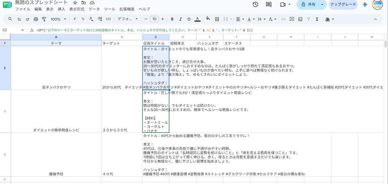The image size is (388, 184).
Task: Click the search magnifier in toolbar
Action: pos(10,19)
